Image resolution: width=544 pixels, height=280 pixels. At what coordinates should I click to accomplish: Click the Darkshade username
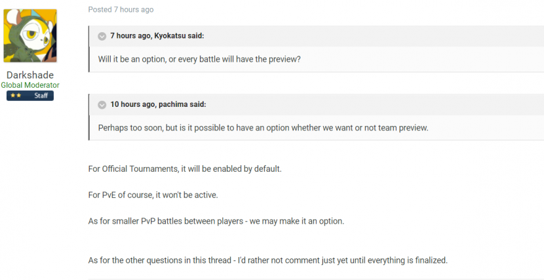[30, 75]
